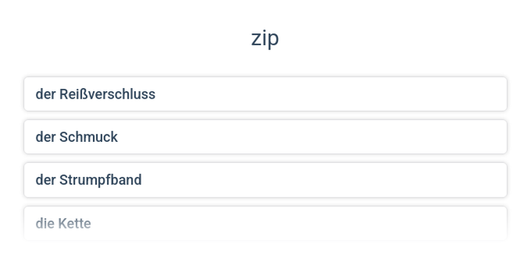The height and width of the screenshot is (265, 531).
Task: Tap the German option meaning zipper
Action: [265, 94]
